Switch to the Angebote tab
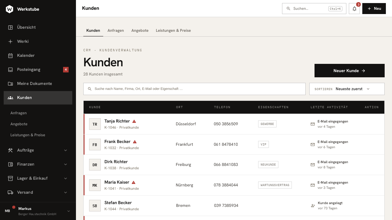 coord(140,31)
